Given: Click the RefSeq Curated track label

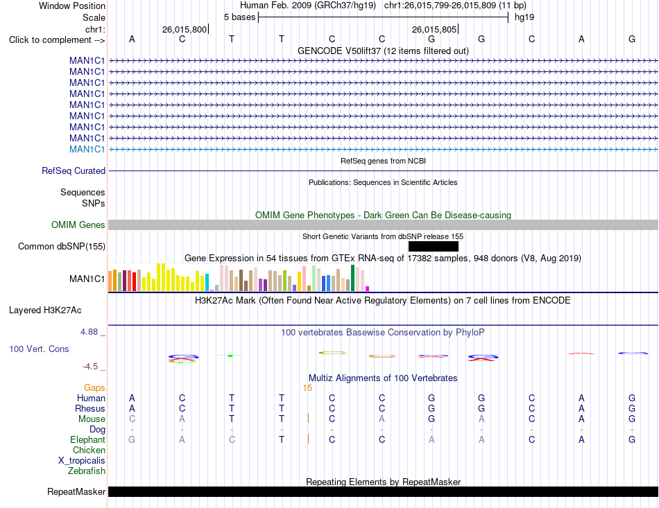Looking at the screenshot, I should pos(74,171).
